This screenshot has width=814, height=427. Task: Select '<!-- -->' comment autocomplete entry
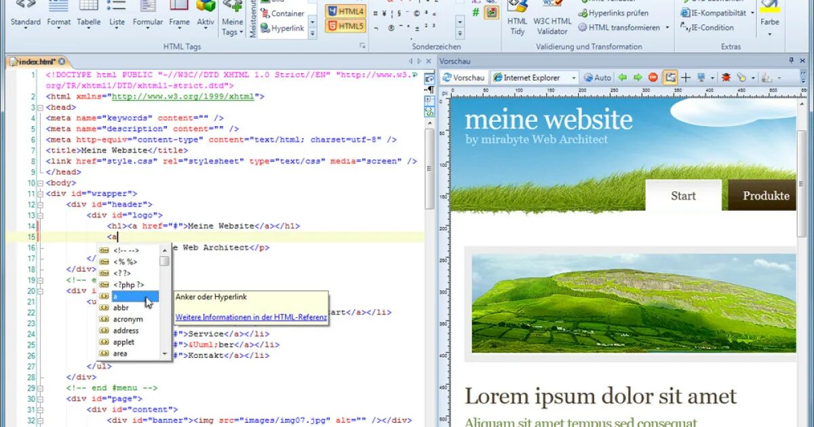[x=128, y=250]
